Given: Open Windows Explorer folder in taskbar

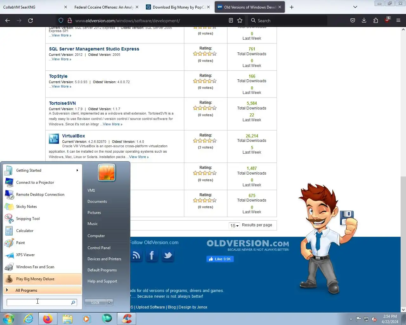Looking at the screenshot, I should pos(67,319).
